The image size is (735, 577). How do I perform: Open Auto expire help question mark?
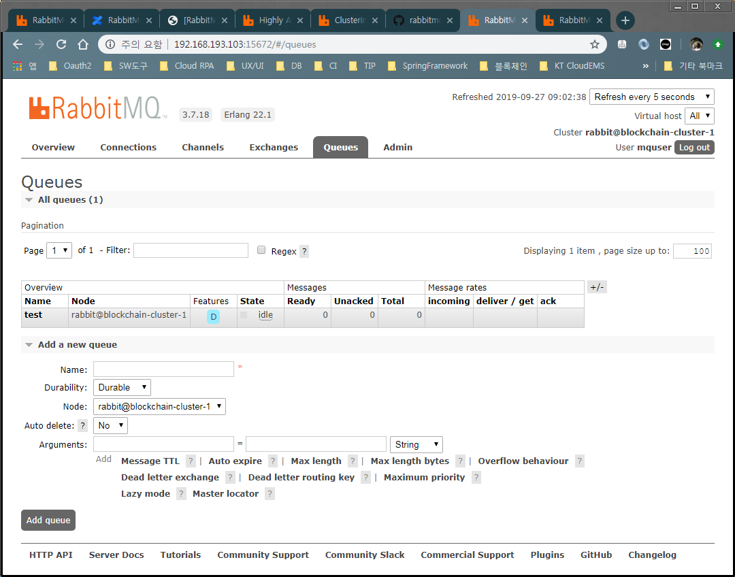pyautogui.click(x=273, y=461)
